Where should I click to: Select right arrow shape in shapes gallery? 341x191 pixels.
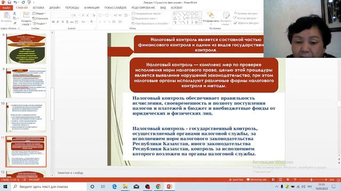188,18
